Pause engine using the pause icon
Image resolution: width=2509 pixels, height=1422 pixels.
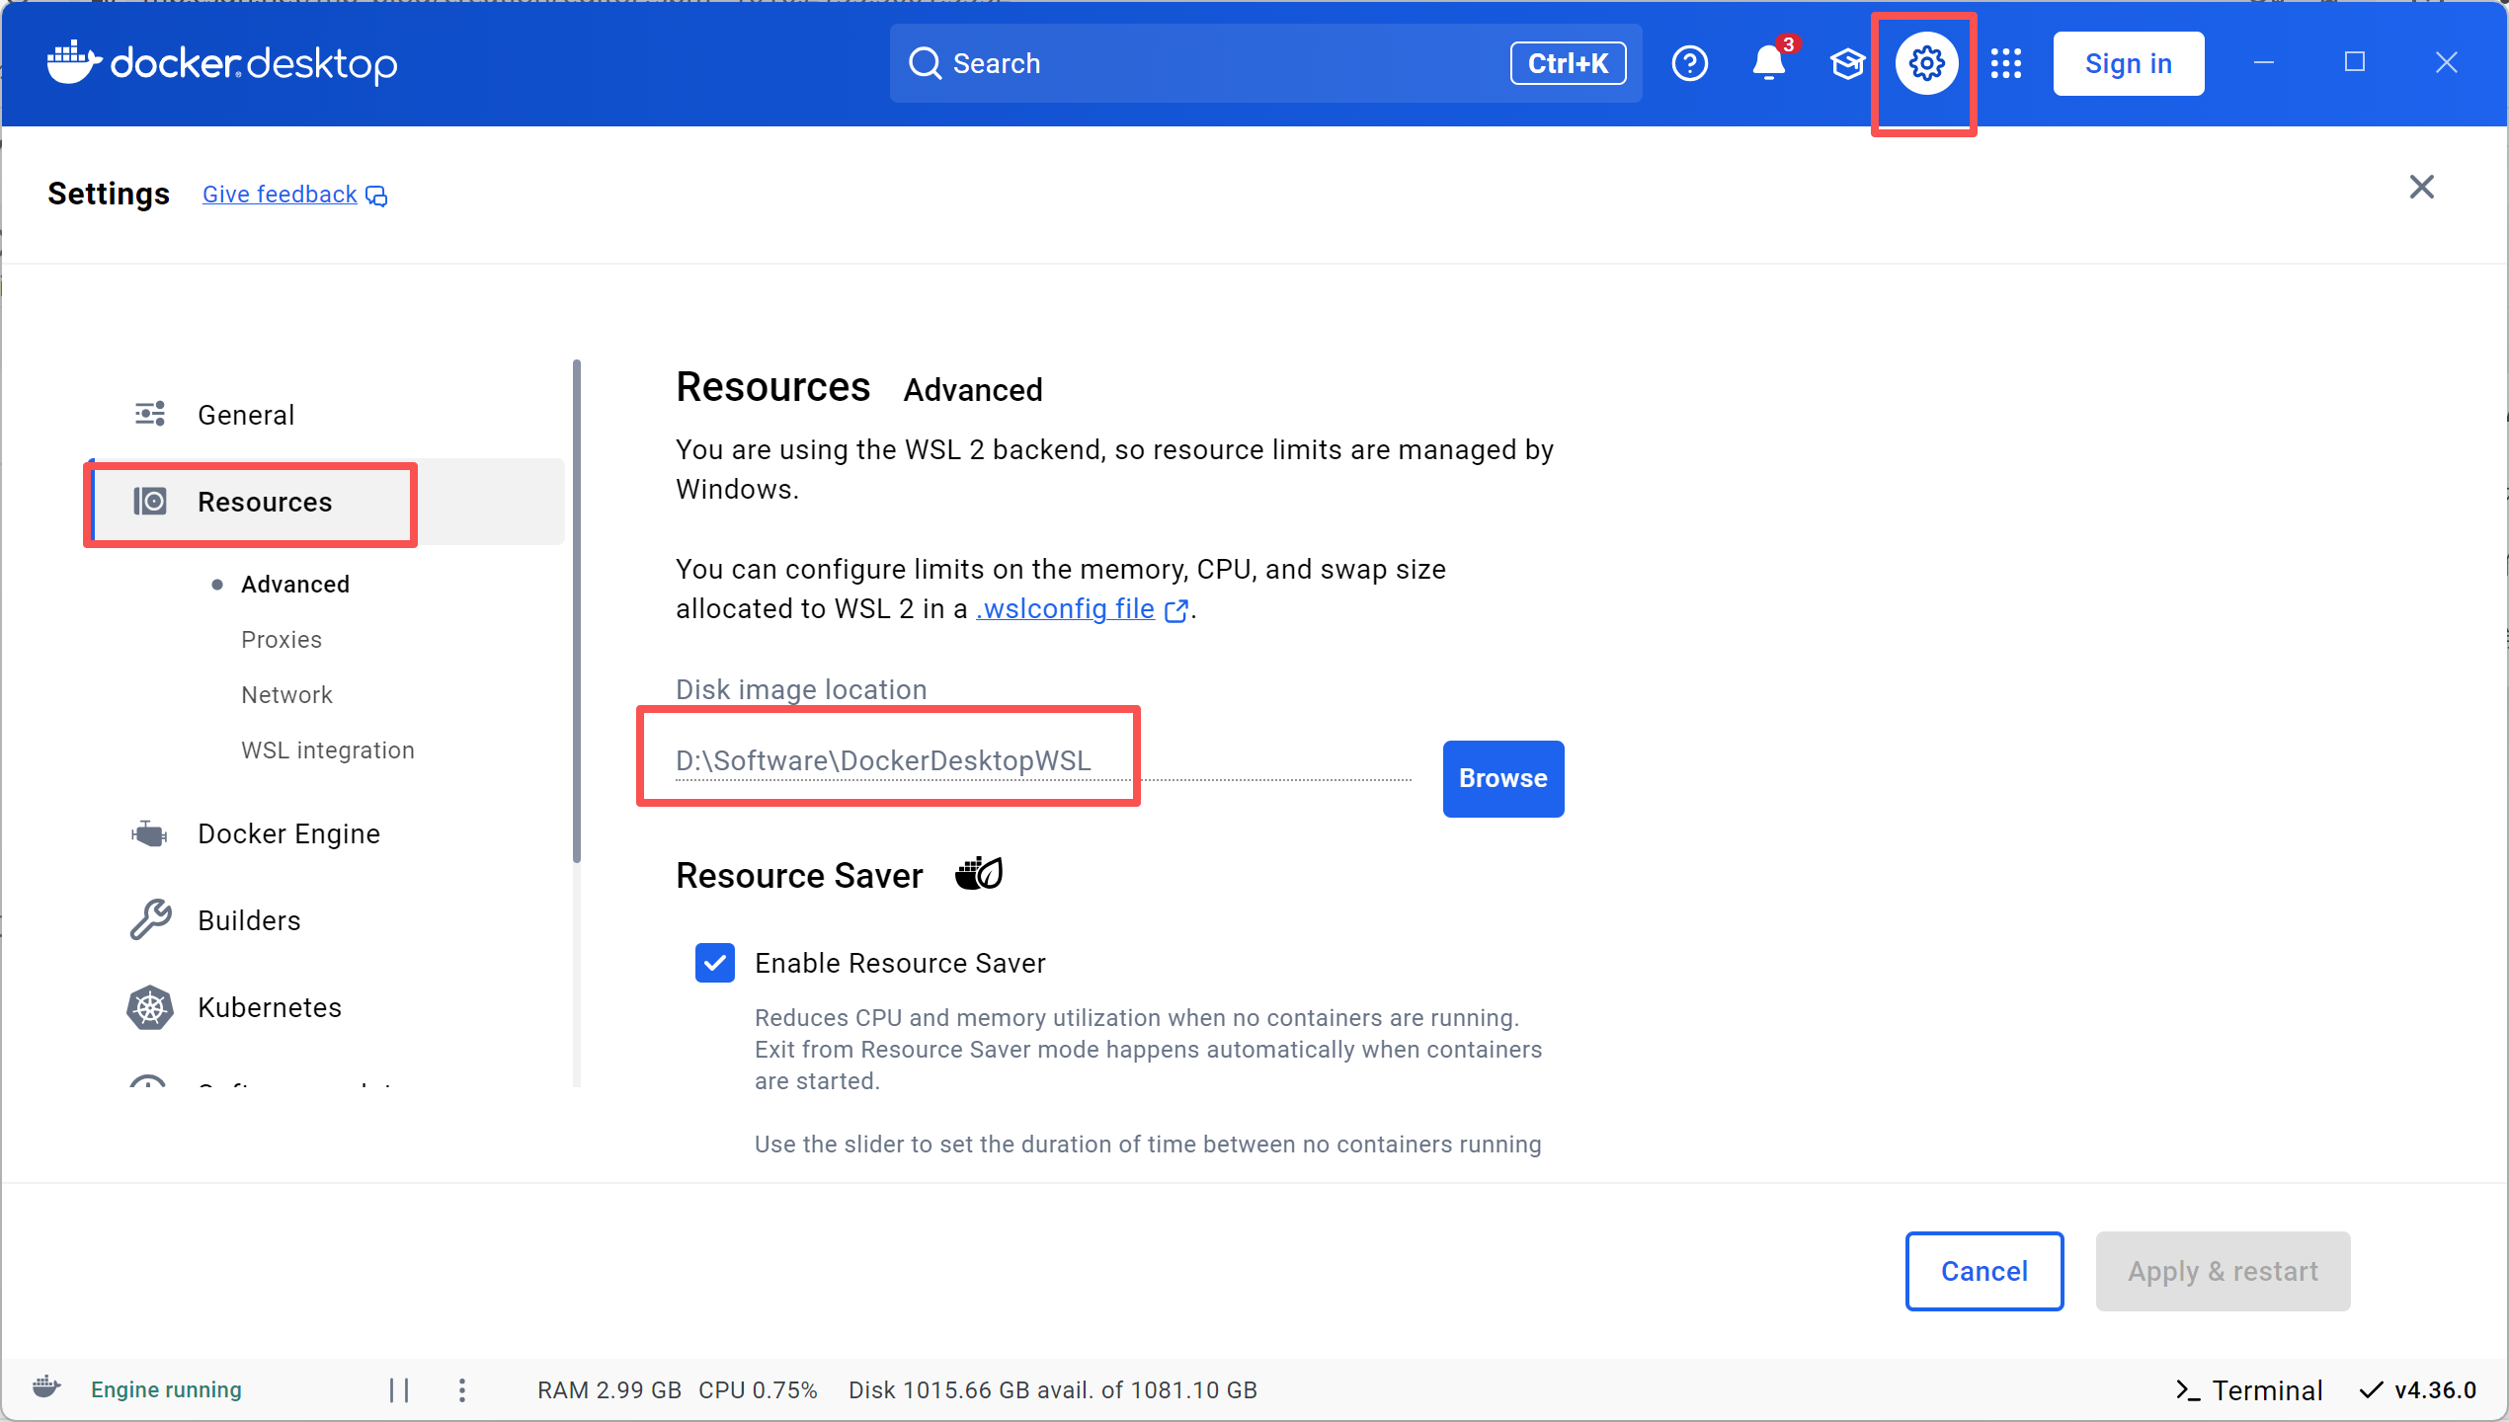(399, 1390)
